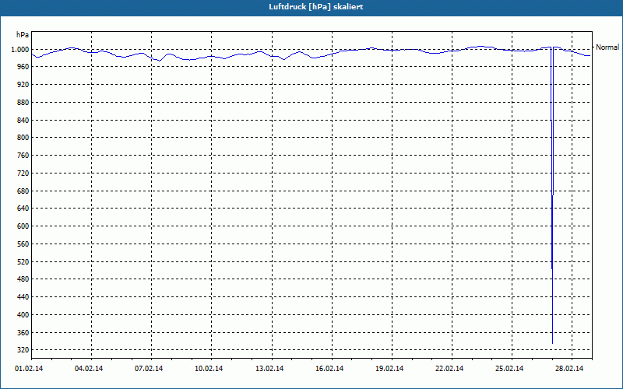Click the chart title 'Luftdruck [hPa] skaliert'
Screen dimensions: 623x389
tap(316, 7)
